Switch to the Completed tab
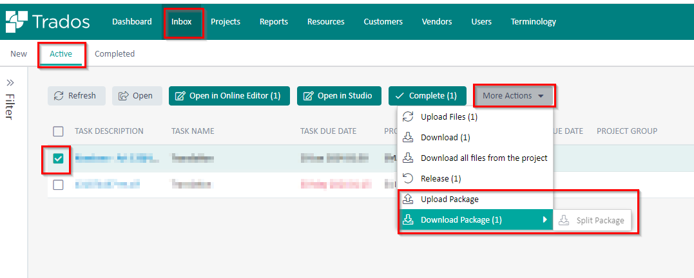The width and height of the screenshot is (694, 278). 115,54
